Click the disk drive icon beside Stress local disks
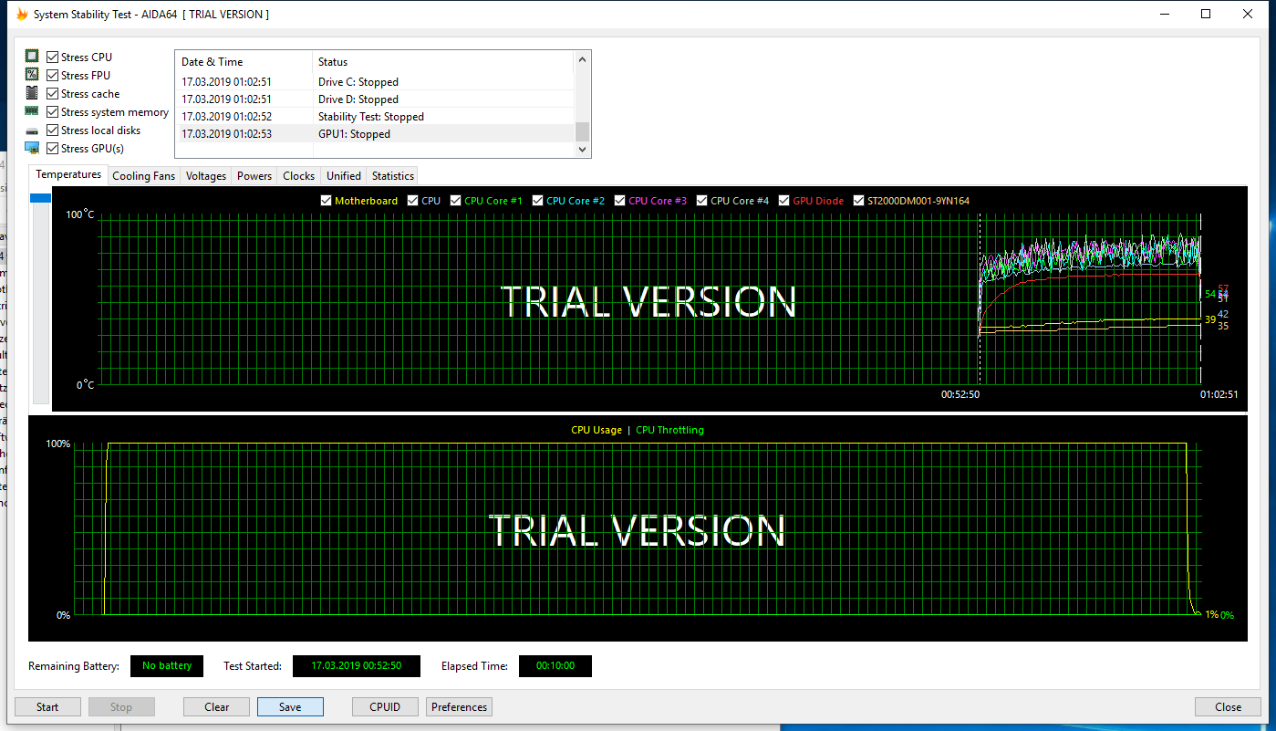The image size is (1276, 731). pyautogui.click(x=32, y=131)
